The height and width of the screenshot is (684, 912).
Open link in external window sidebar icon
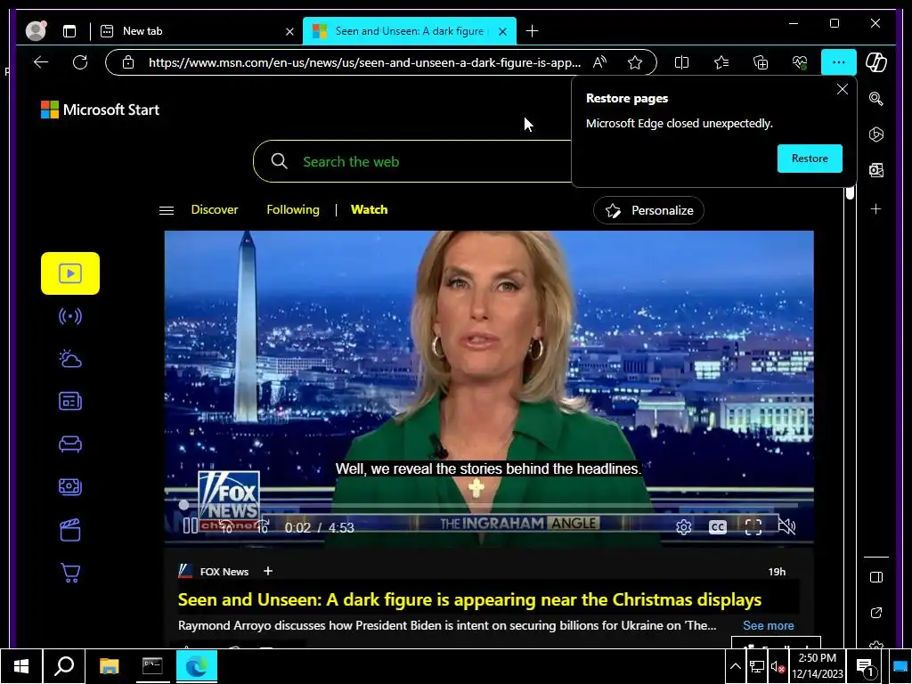[x=876, y=613]
